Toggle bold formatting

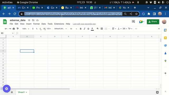pos(81,29)
